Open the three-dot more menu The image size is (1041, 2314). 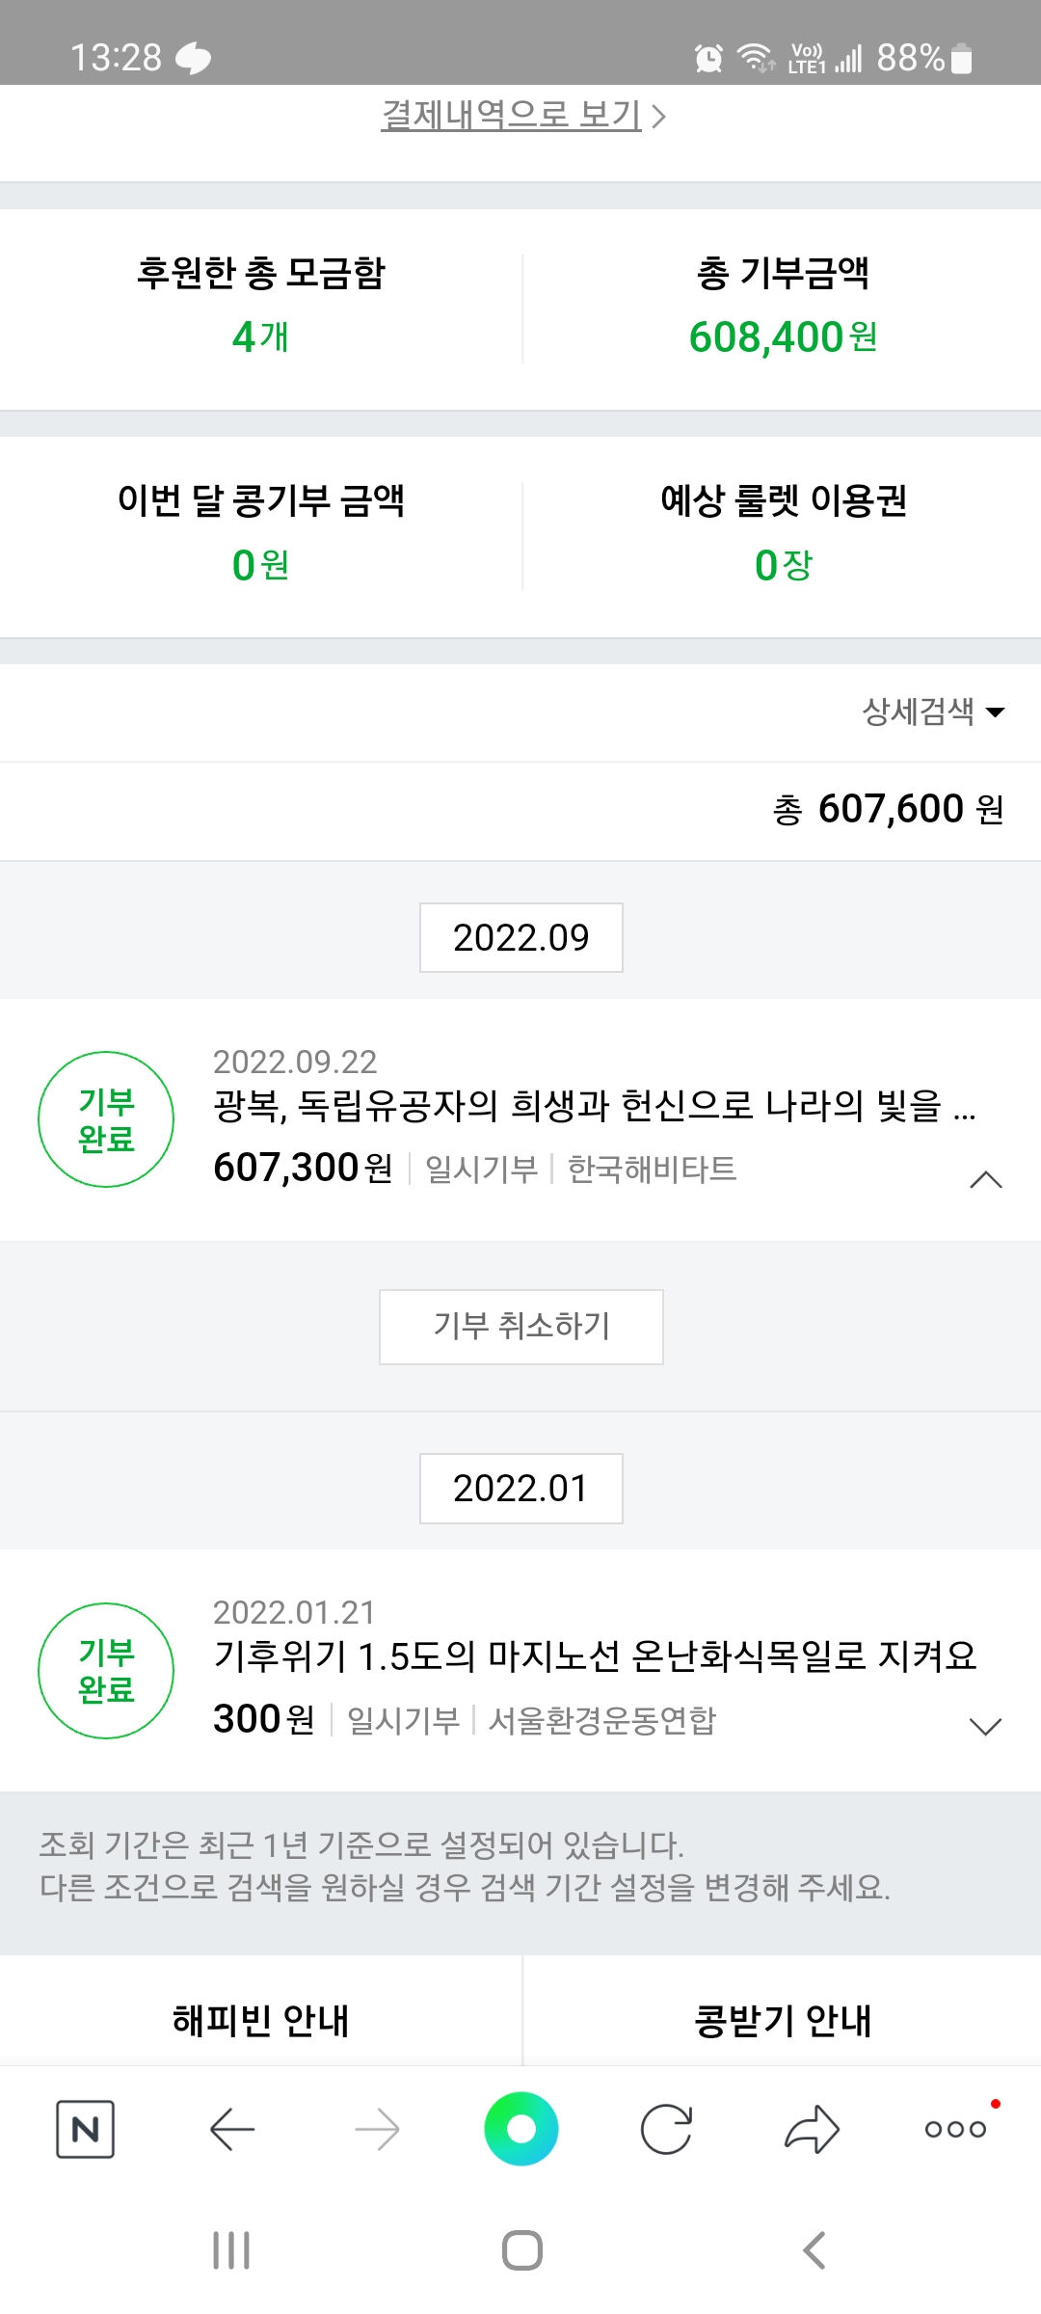(x=955, y=2129)
